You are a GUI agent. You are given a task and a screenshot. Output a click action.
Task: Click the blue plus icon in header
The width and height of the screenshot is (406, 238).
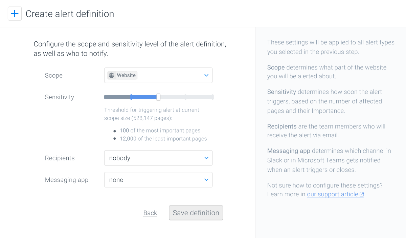pyautogui.click(x=15, y=14)
